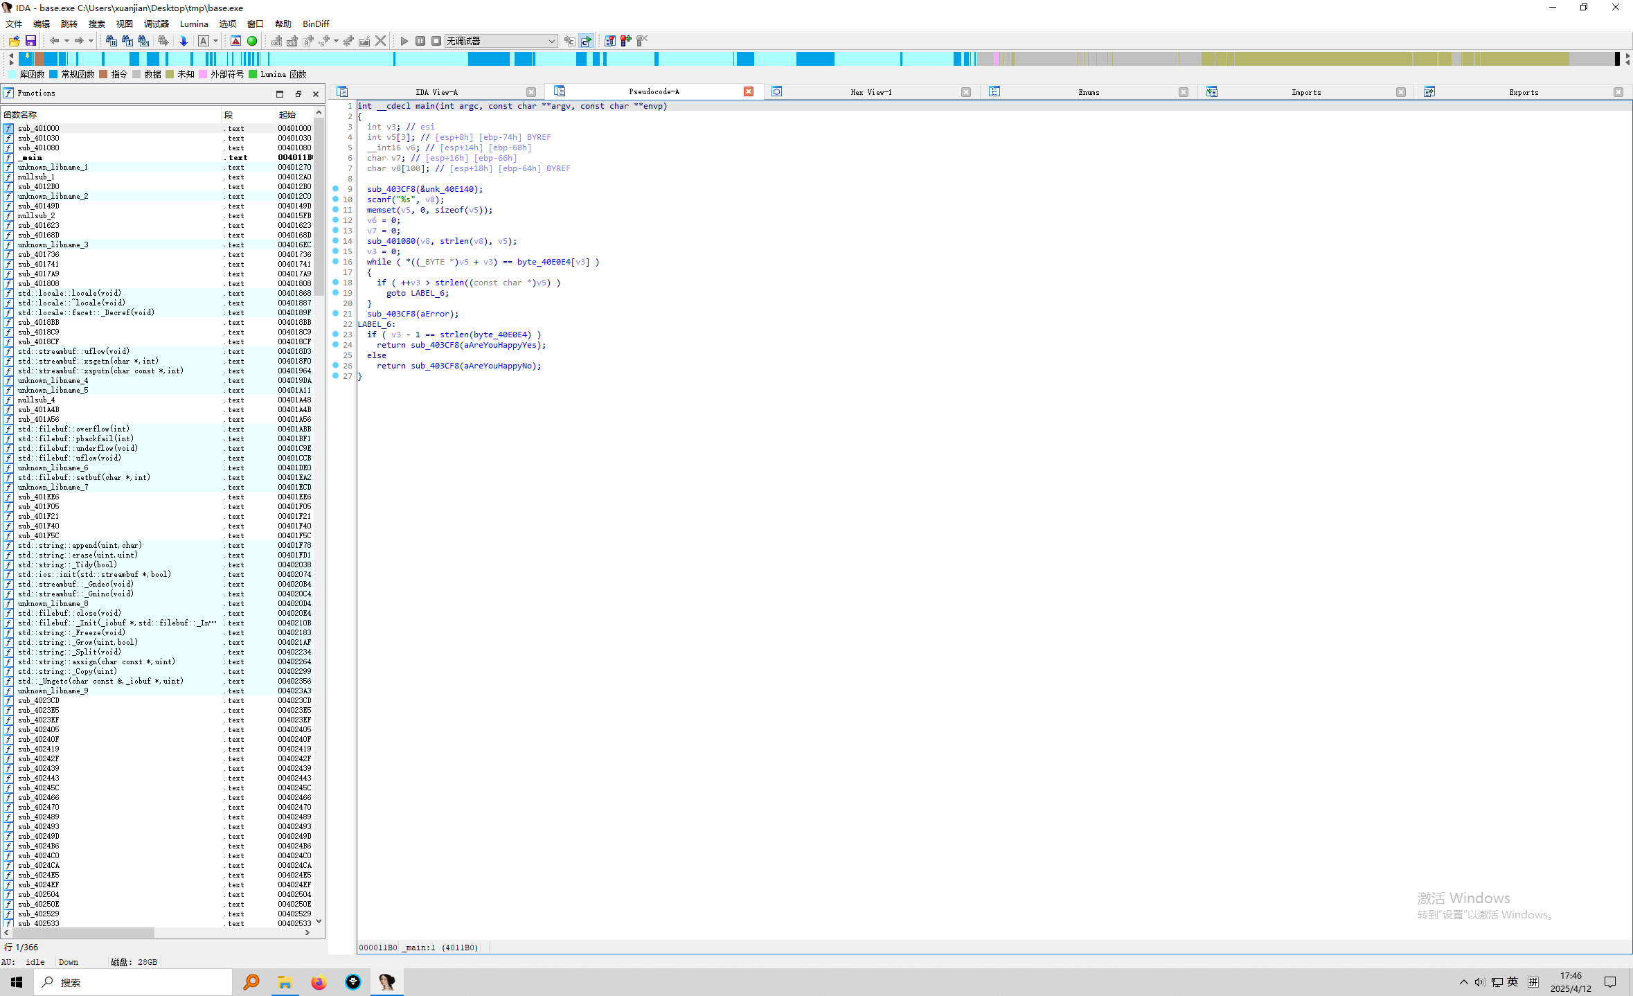Close the Pseudocode-A tab

coord(749,91)
